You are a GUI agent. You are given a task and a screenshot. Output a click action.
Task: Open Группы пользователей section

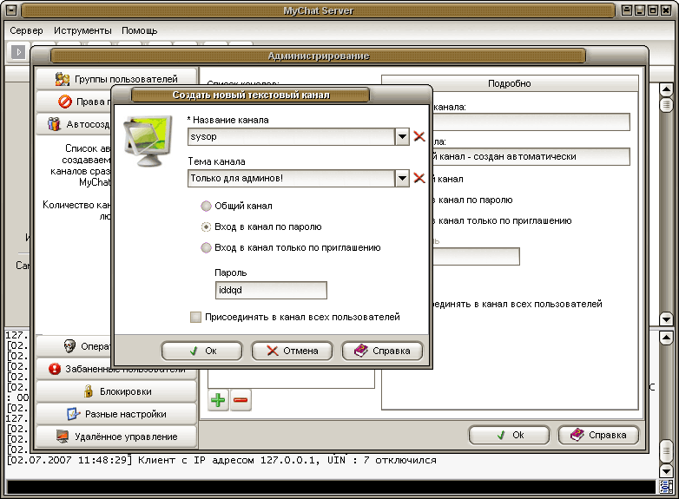[116, 79]
